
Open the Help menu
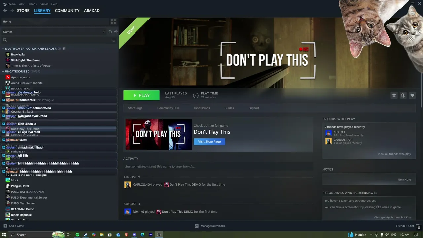pyautogui.click(x=54, y=4)
